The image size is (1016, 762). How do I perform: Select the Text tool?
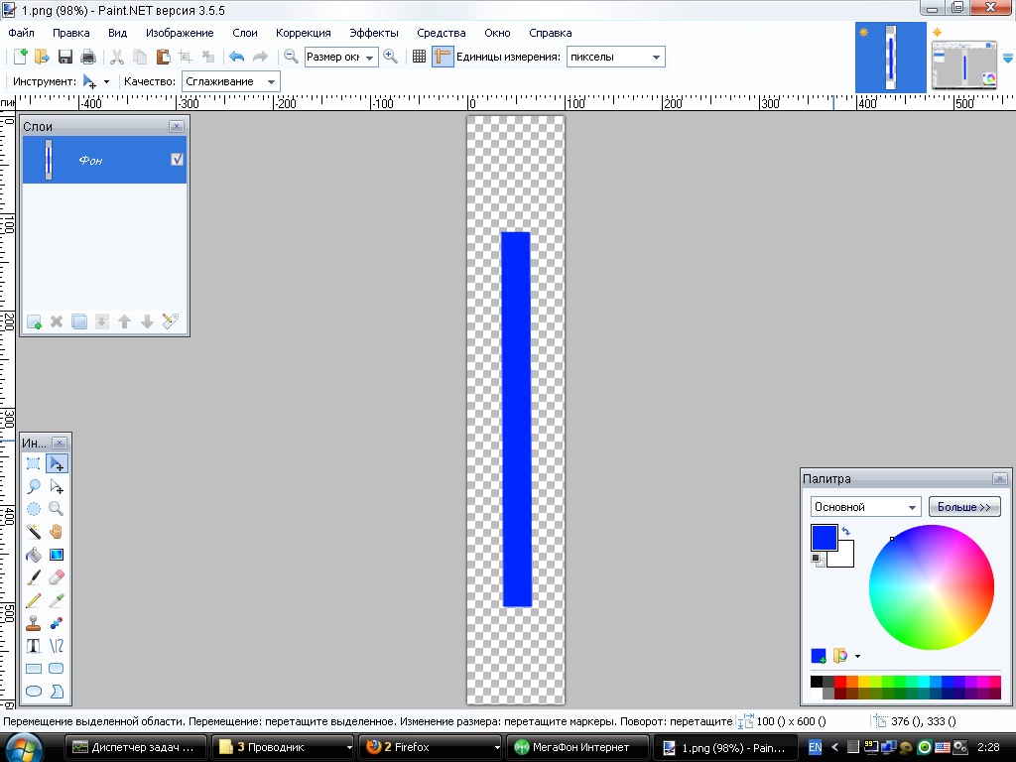point(33,645)
